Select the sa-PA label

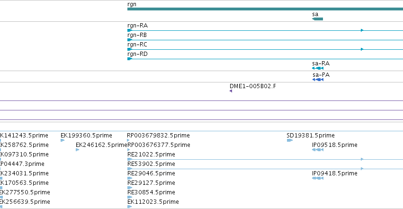(321, 75)
